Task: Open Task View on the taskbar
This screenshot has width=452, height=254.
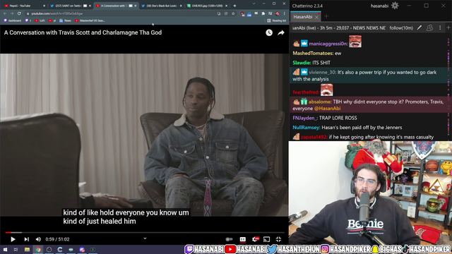Action: click(x=16, y=250)
